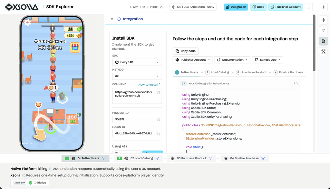The height and width of the screenshot is (189, 330).
Task: Open the hamburger menu in header
Action: [x=308, y=7]
